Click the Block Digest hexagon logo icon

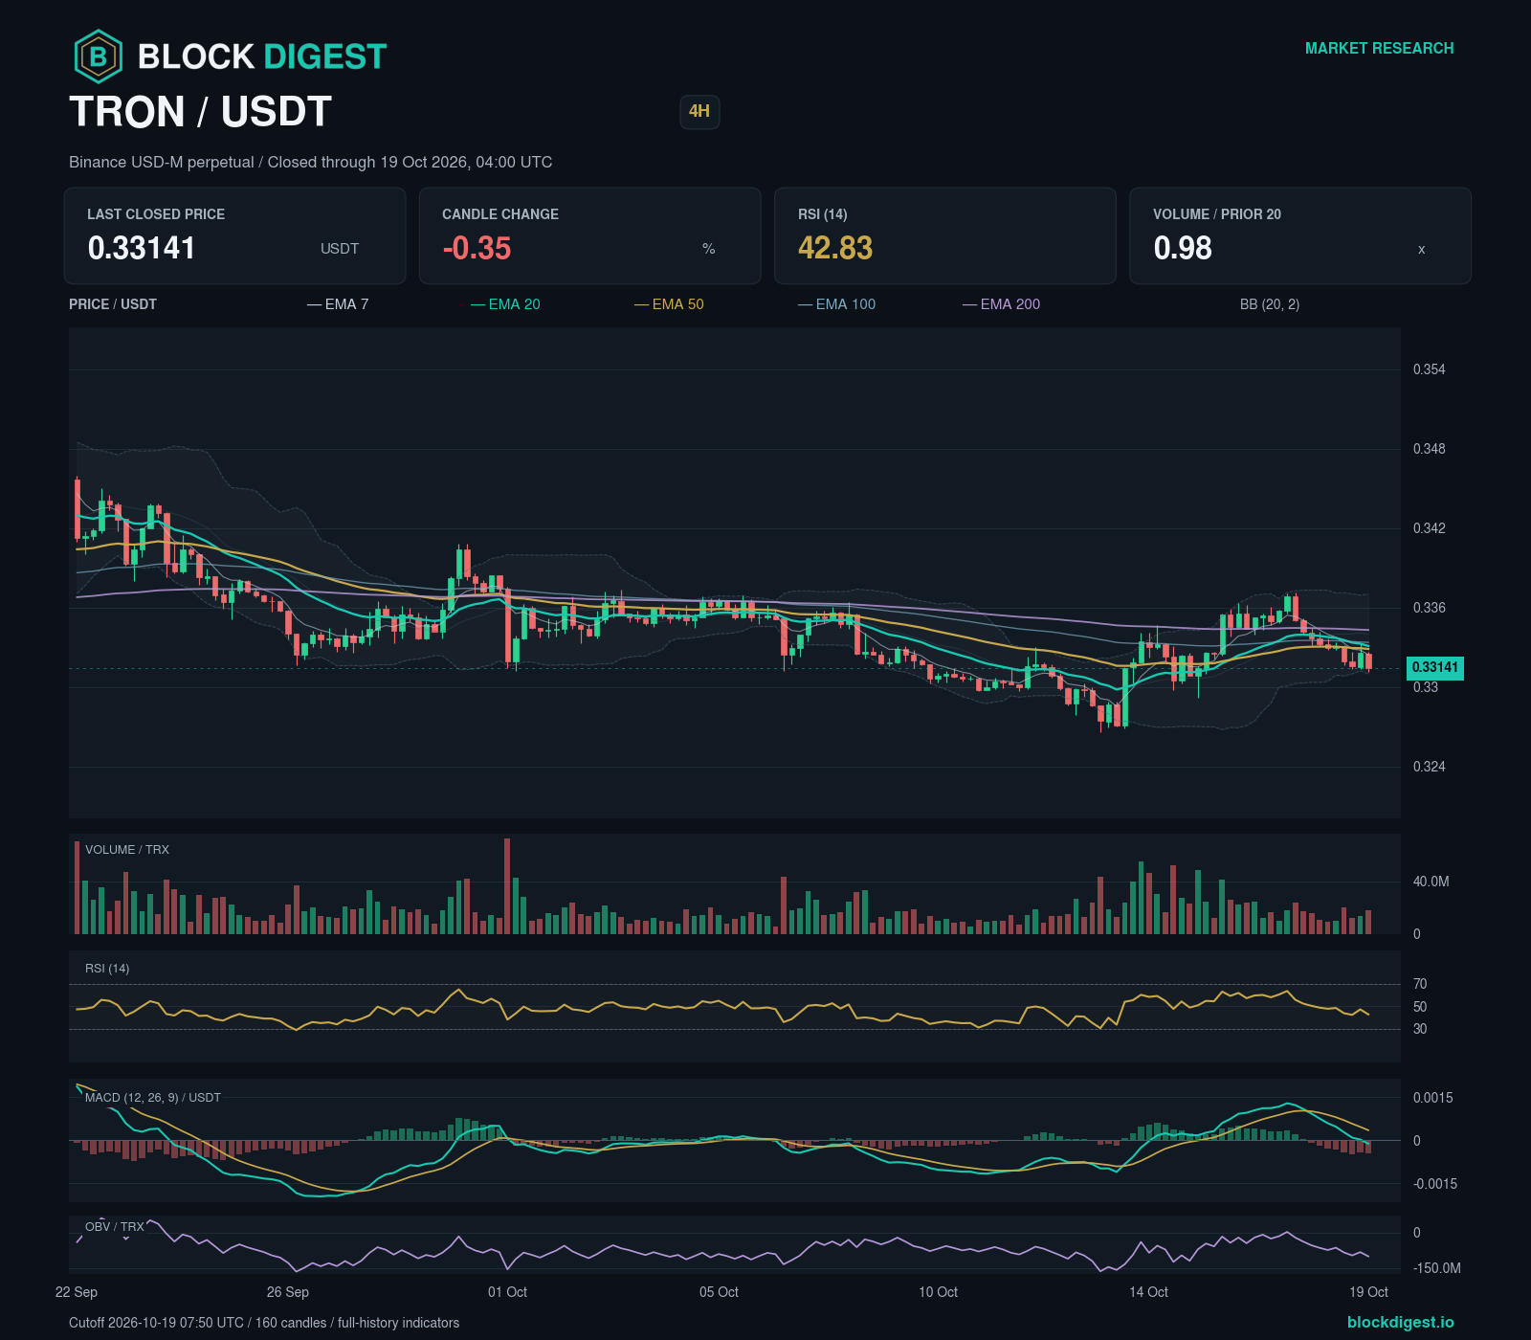pyautogui.click(x=99, y=56)
